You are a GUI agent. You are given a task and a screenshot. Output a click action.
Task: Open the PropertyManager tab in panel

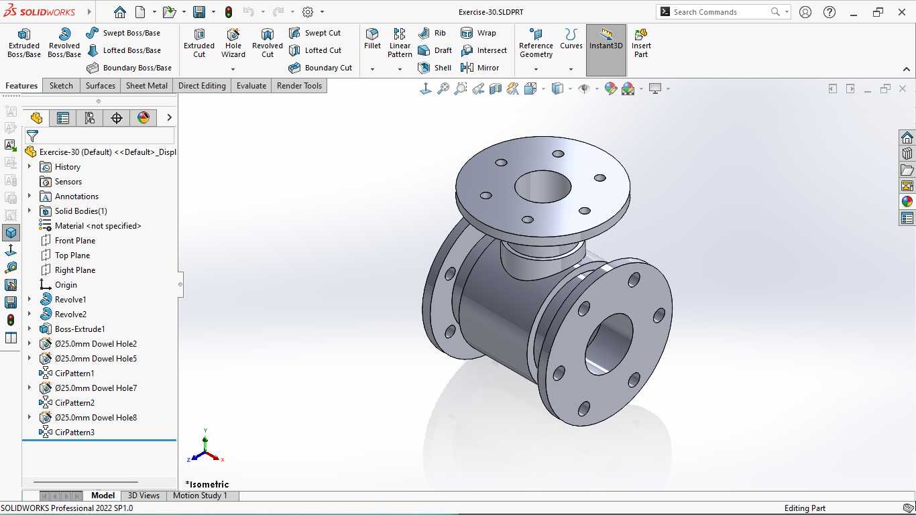tap(63, 118)
